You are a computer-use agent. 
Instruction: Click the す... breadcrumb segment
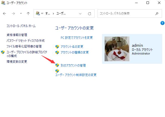48,13
